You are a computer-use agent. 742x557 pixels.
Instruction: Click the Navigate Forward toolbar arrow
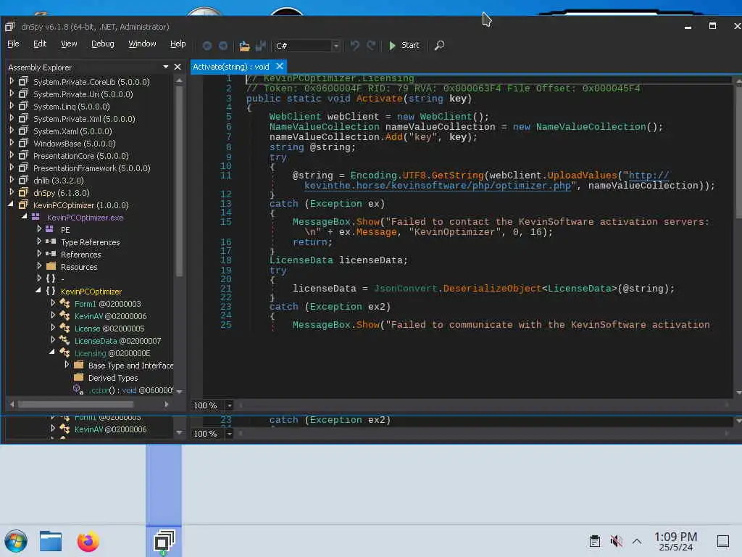223,46
